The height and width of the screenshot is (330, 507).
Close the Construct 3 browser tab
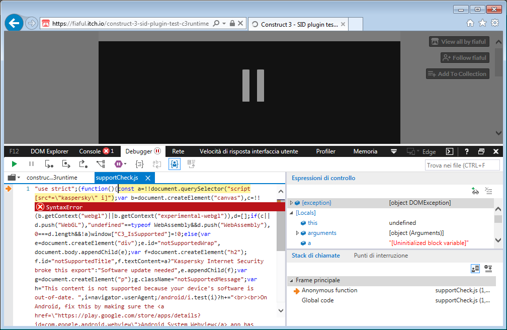click(343, 24)
